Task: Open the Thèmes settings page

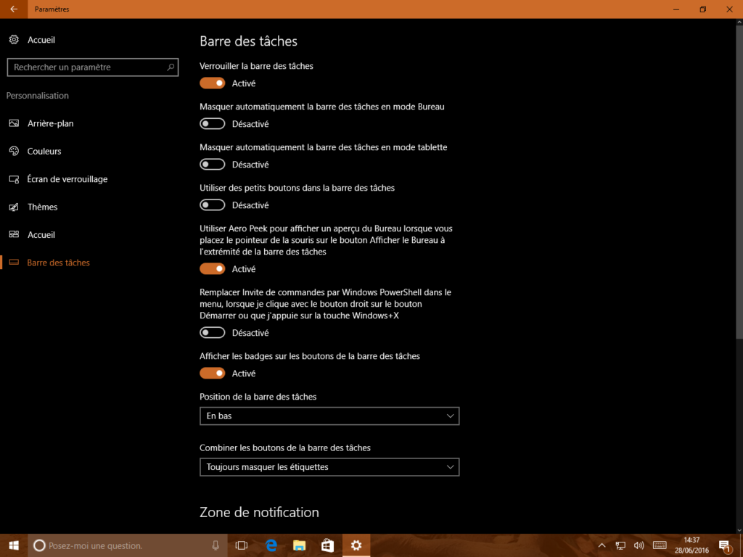Action: (x=44, y=207)
